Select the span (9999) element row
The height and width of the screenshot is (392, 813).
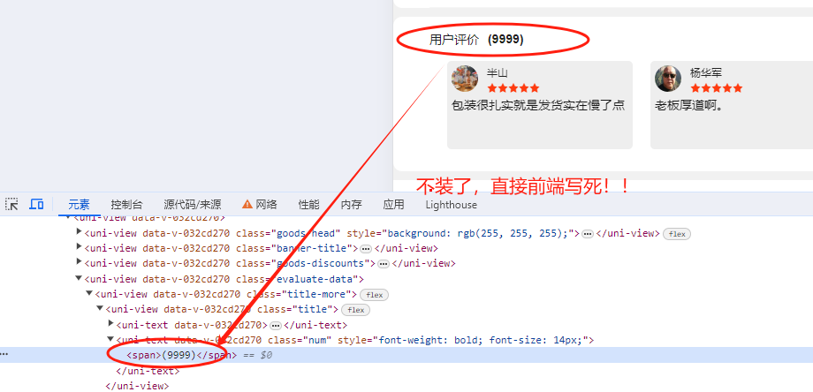click(406, 355)
